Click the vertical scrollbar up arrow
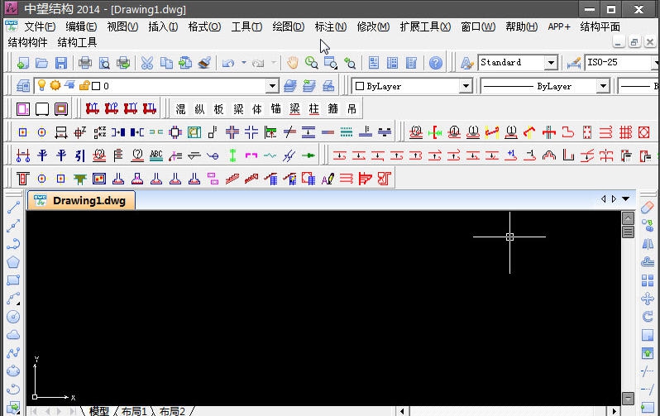The width and height of the screenshot is (660, 416). click(628, 218)
